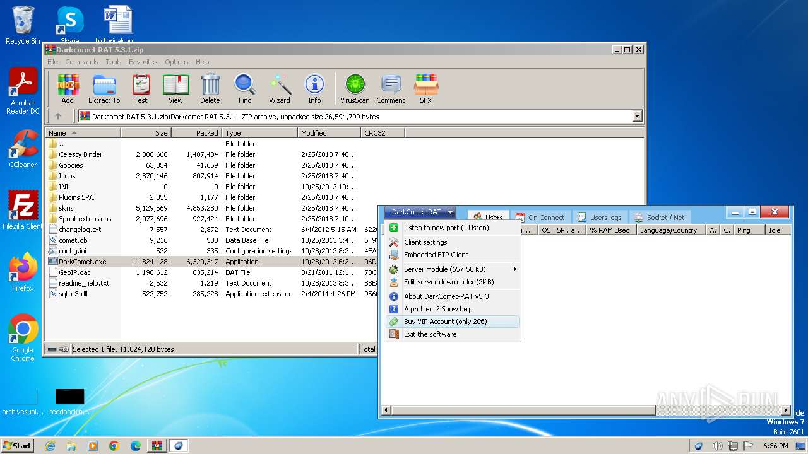Switch to the Users tab

[489, 218]
